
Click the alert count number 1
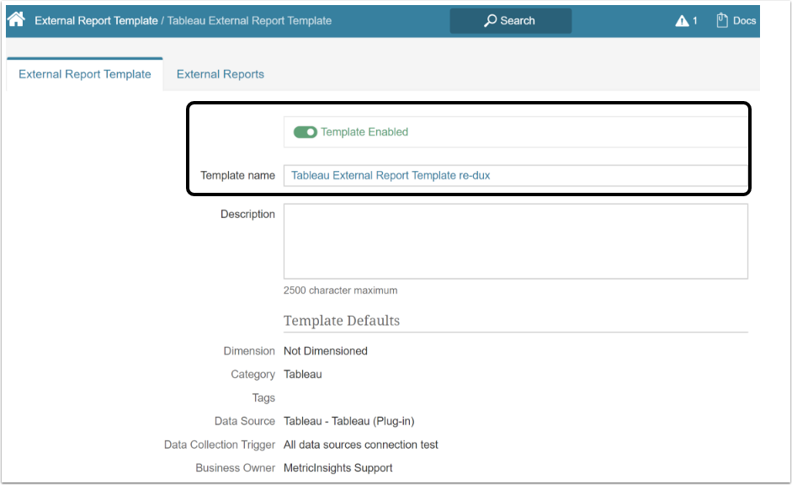coord(695,21)
